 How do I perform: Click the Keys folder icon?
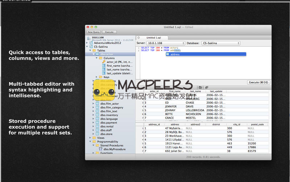101,77
